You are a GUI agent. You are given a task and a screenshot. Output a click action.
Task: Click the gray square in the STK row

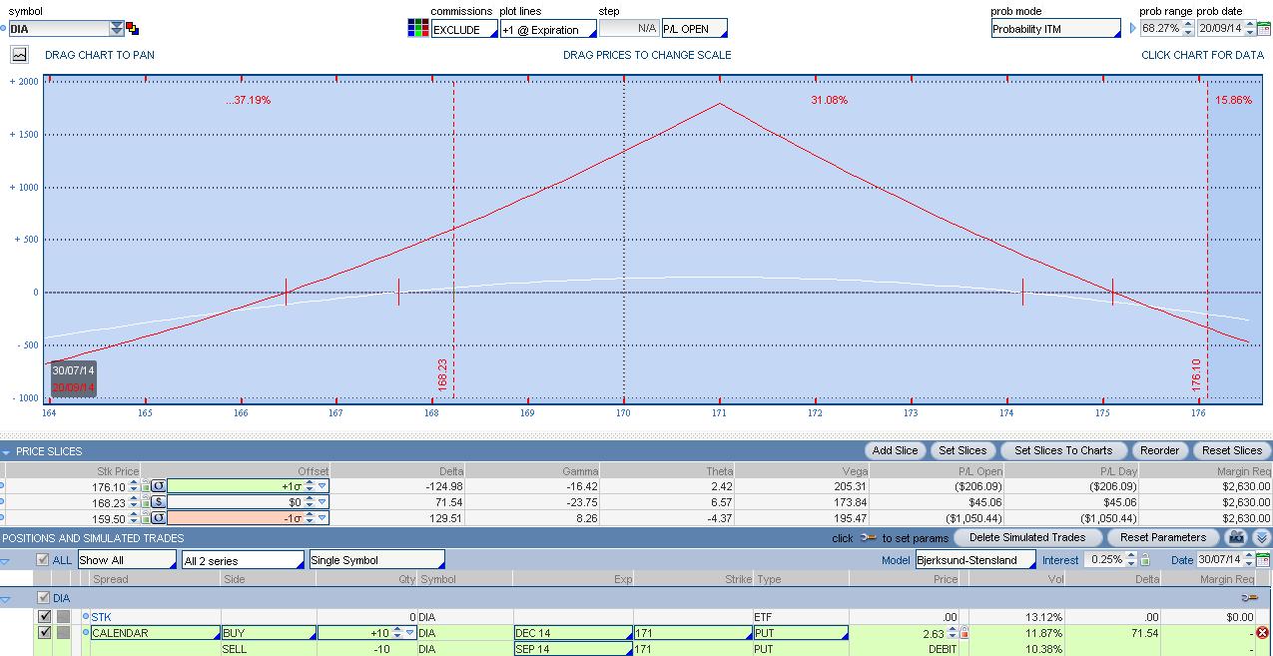(x=63, y=617)
